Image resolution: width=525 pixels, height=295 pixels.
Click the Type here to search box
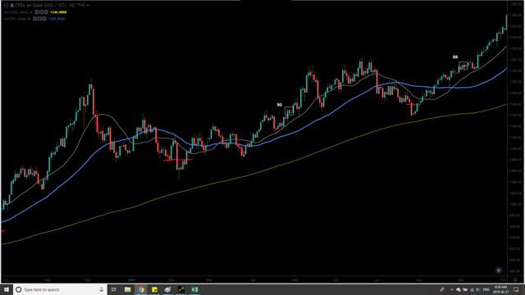[60, 289]
